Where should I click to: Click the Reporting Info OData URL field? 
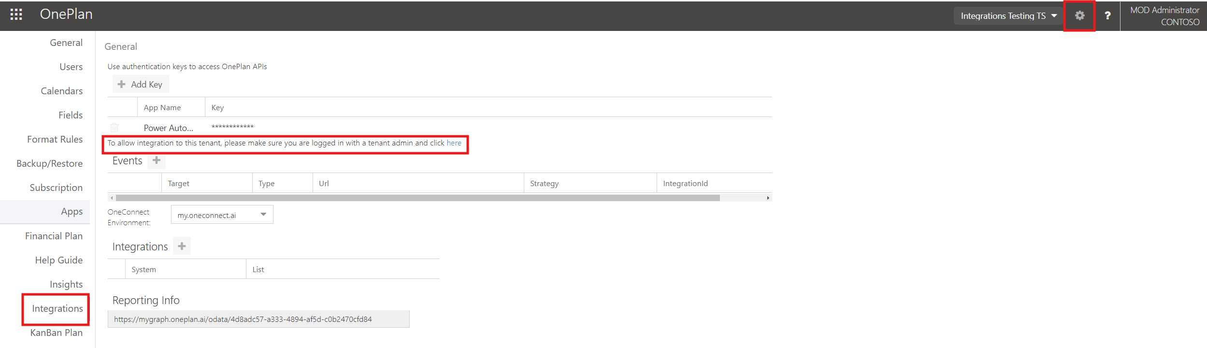(x=259, y=319)
